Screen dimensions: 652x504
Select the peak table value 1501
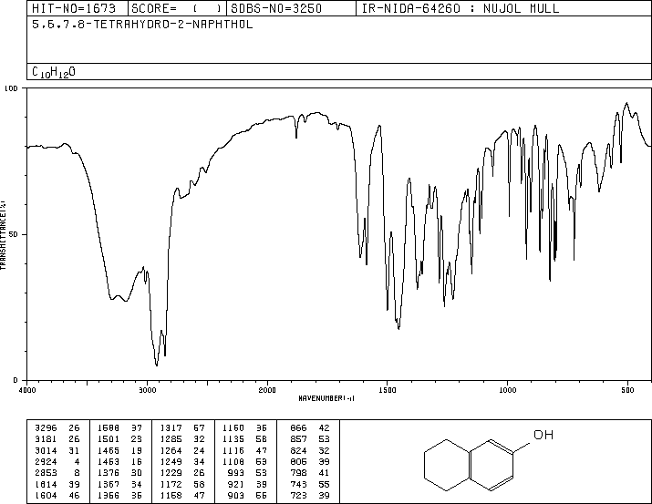[109, 439]
